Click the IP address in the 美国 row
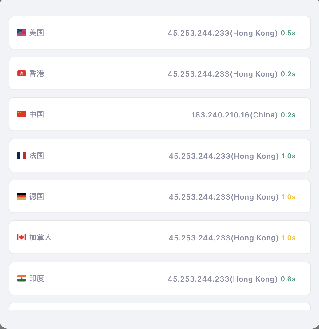Viewport: 319px width, 329px height. click(223, 33)
